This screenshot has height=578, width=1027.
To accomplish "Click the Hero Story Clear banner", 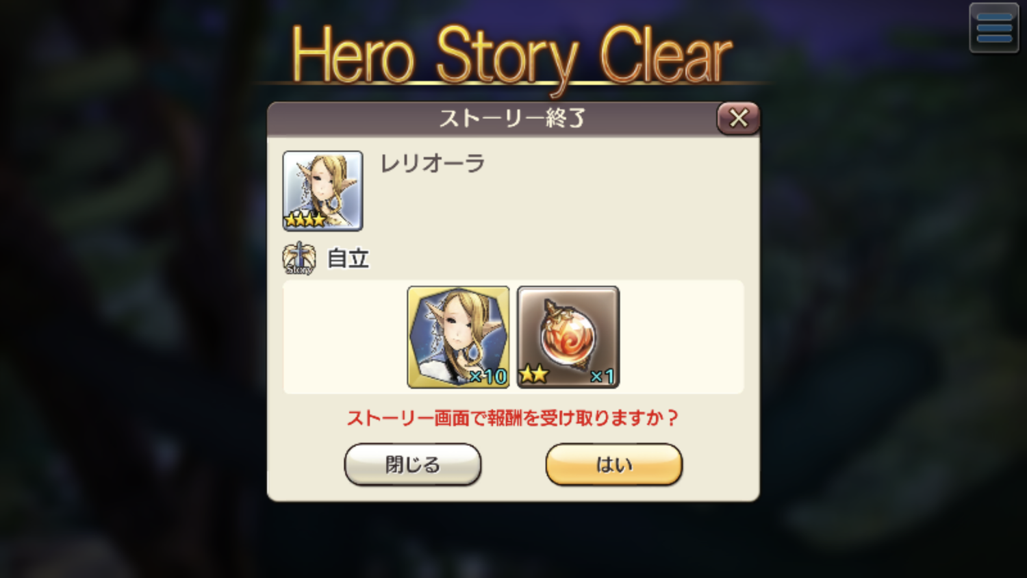I will click(x=512, y=55).
